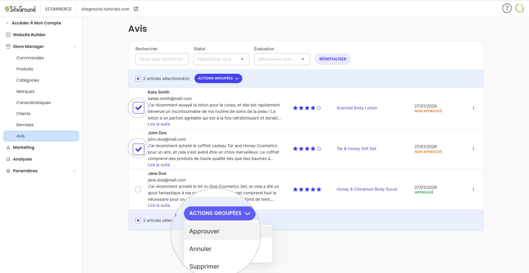Collapse the Store Manager section chevron
The width and height of the screenshot is (529, 273).
[75, 47]
